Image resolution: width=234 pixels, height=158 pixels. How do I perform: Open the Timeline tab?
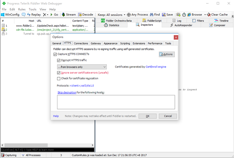(221, 21)
